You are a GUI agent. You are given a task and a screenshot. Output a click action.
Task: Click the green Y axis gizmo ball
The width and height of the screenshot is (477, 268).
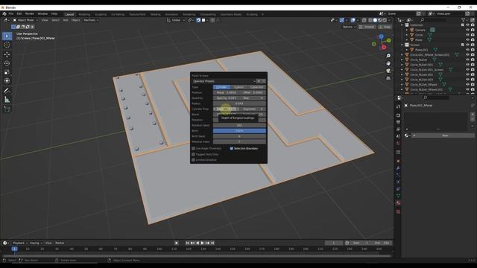pos(389,40)
